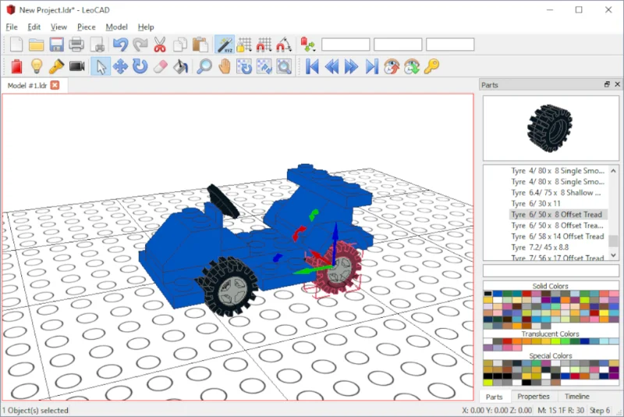Select the Move arrows tool

(x=120, y=66)
